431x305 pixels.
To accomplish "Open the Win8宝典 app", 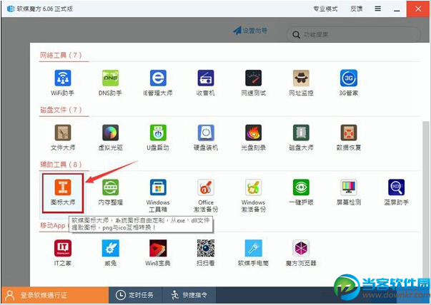I will coord(158,253).
